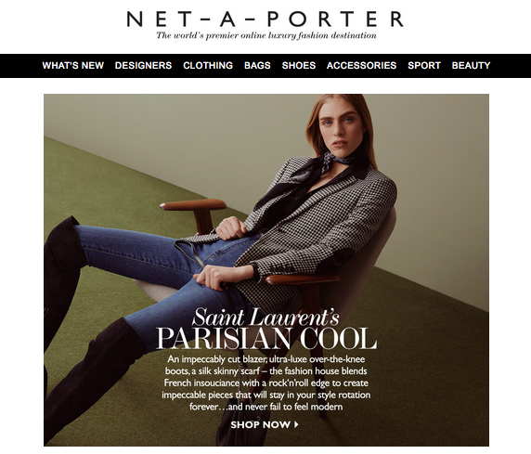Select the SHOES category

click(x=299, y=65)
